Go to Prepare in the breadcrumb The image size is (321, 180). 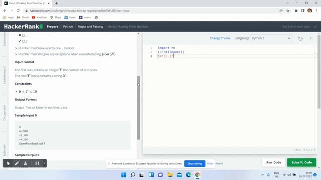(52, 26)
